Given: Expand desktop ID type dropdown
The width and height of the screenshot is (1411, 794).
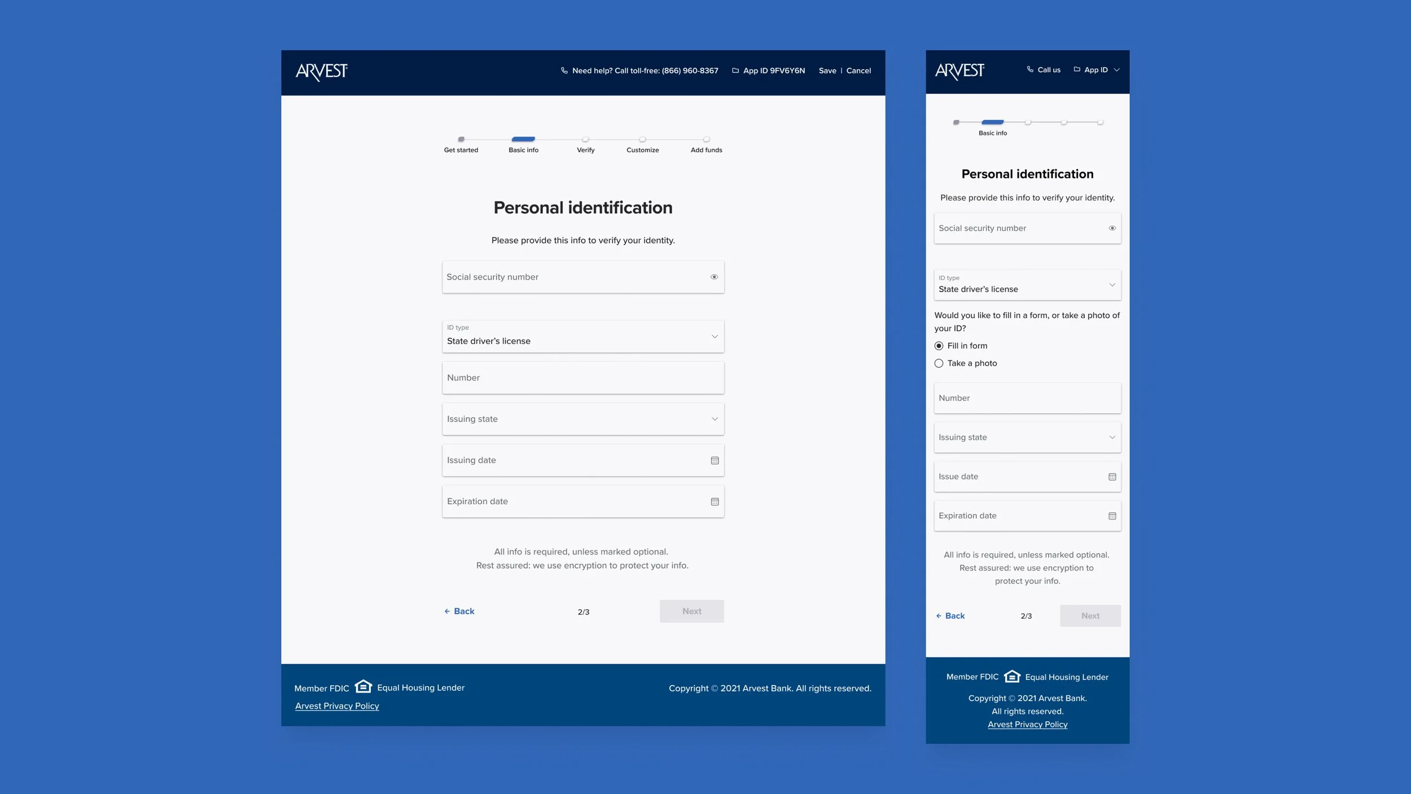Looking at the screenshot, I should 583,337.
